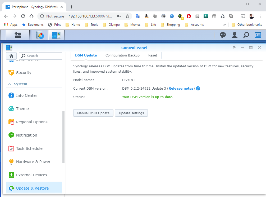
Task: Select the Persephone Synology browser tab
Action: point(34,7)
